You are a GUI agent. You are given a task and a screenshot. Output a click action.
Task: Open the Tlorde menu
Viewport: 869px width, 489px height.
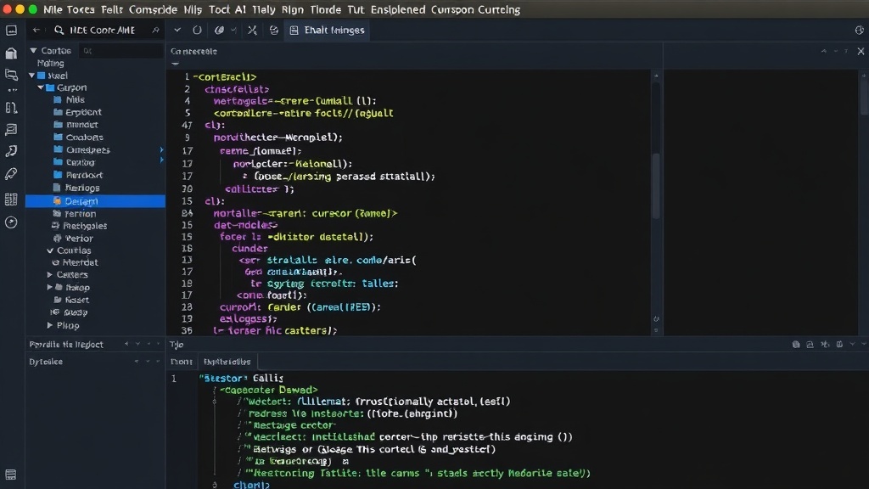point(326,9)
